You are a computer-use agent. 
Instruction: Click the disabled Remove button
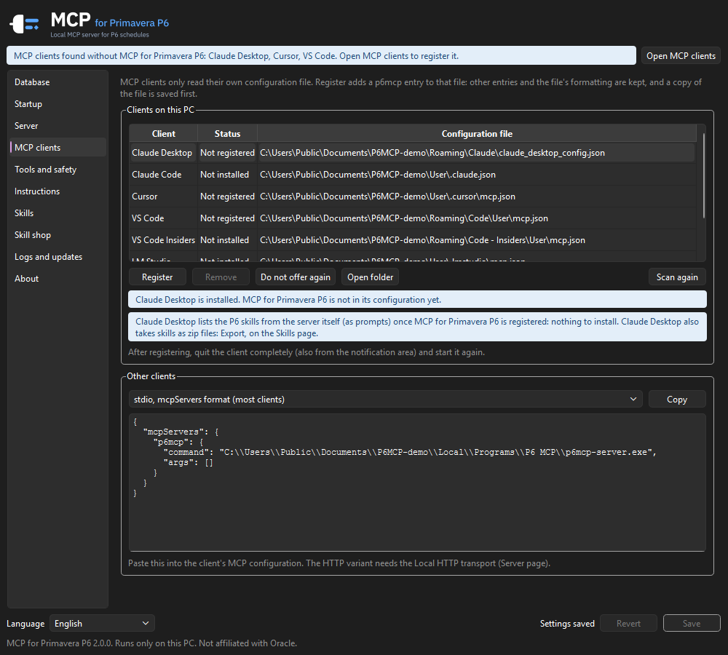click(x=221, y=277)
